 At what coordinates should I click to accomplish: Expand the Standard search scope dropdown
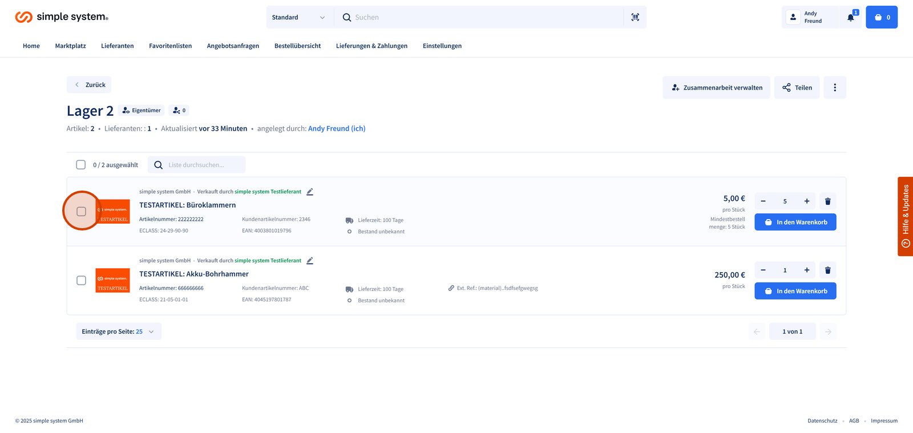point(298,17)
